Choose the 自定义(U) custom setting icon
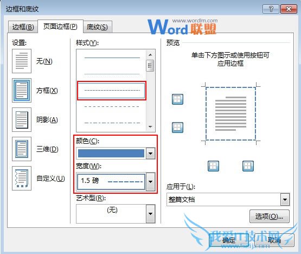 point(22,179)
